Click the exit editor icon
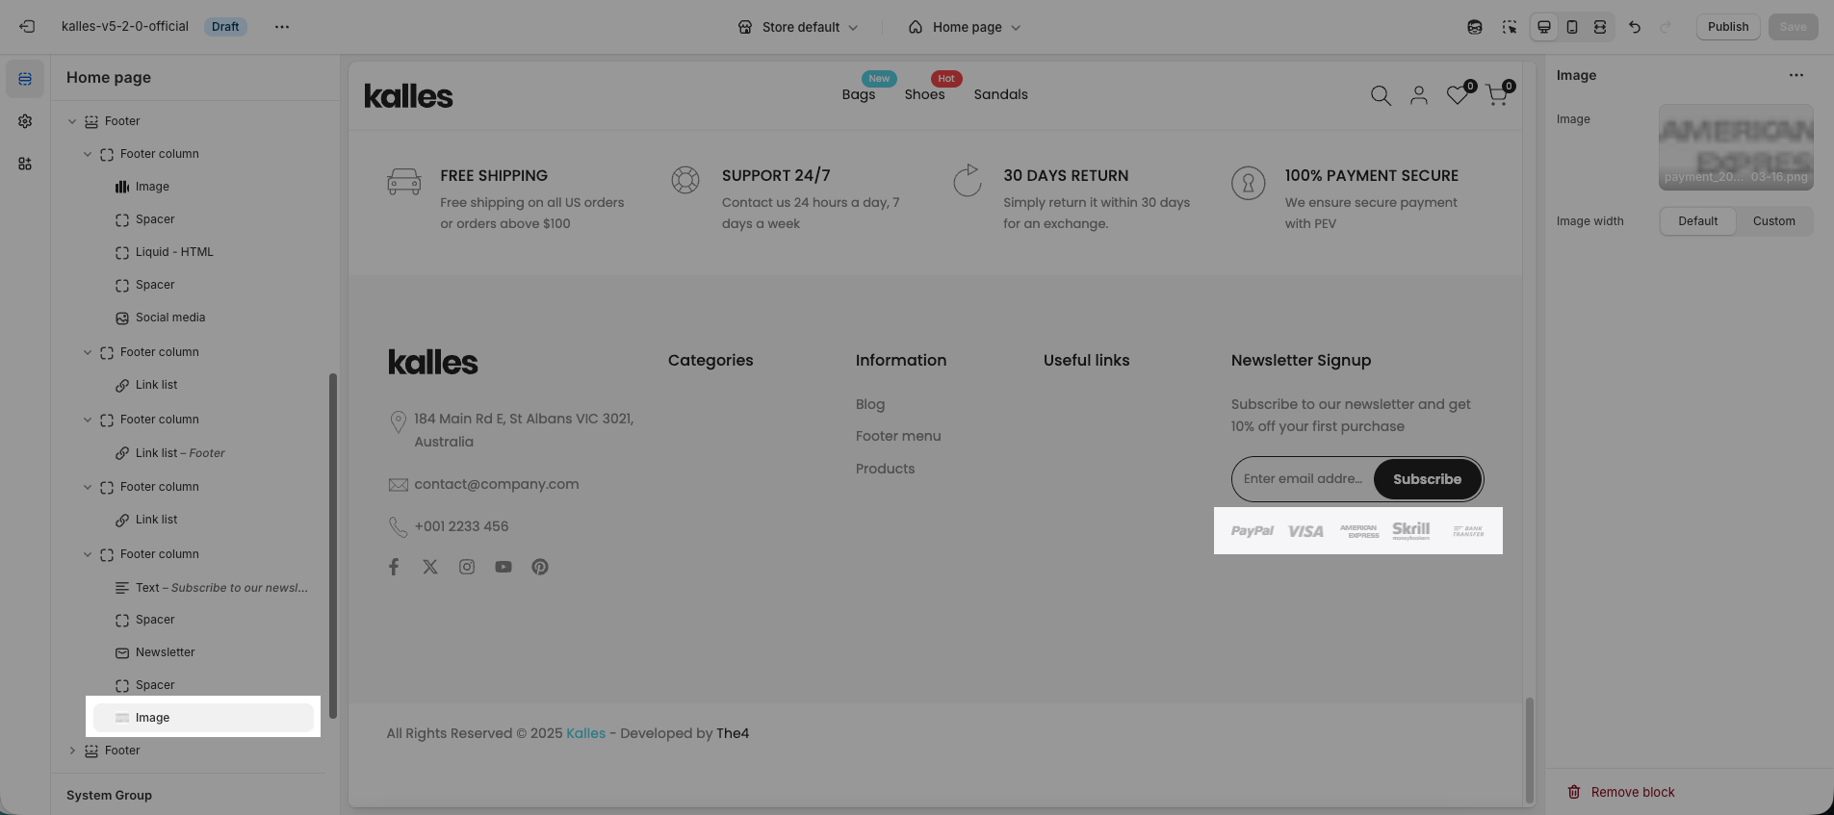 (x=27, y=27)
